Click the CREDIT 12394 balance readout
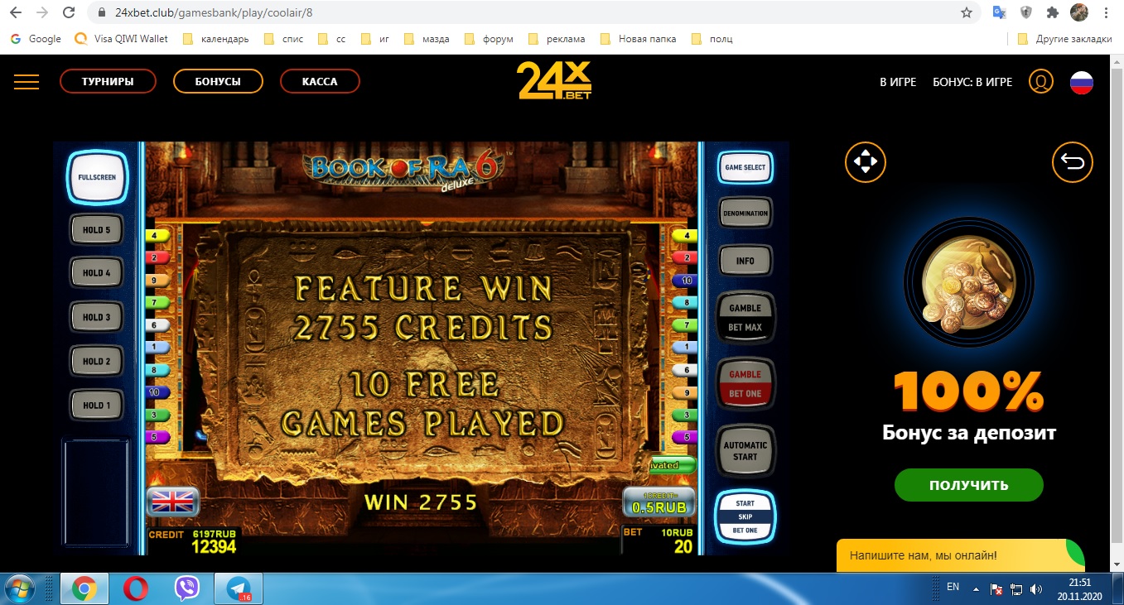This screenshot has width=1124, height=605. 194,541
